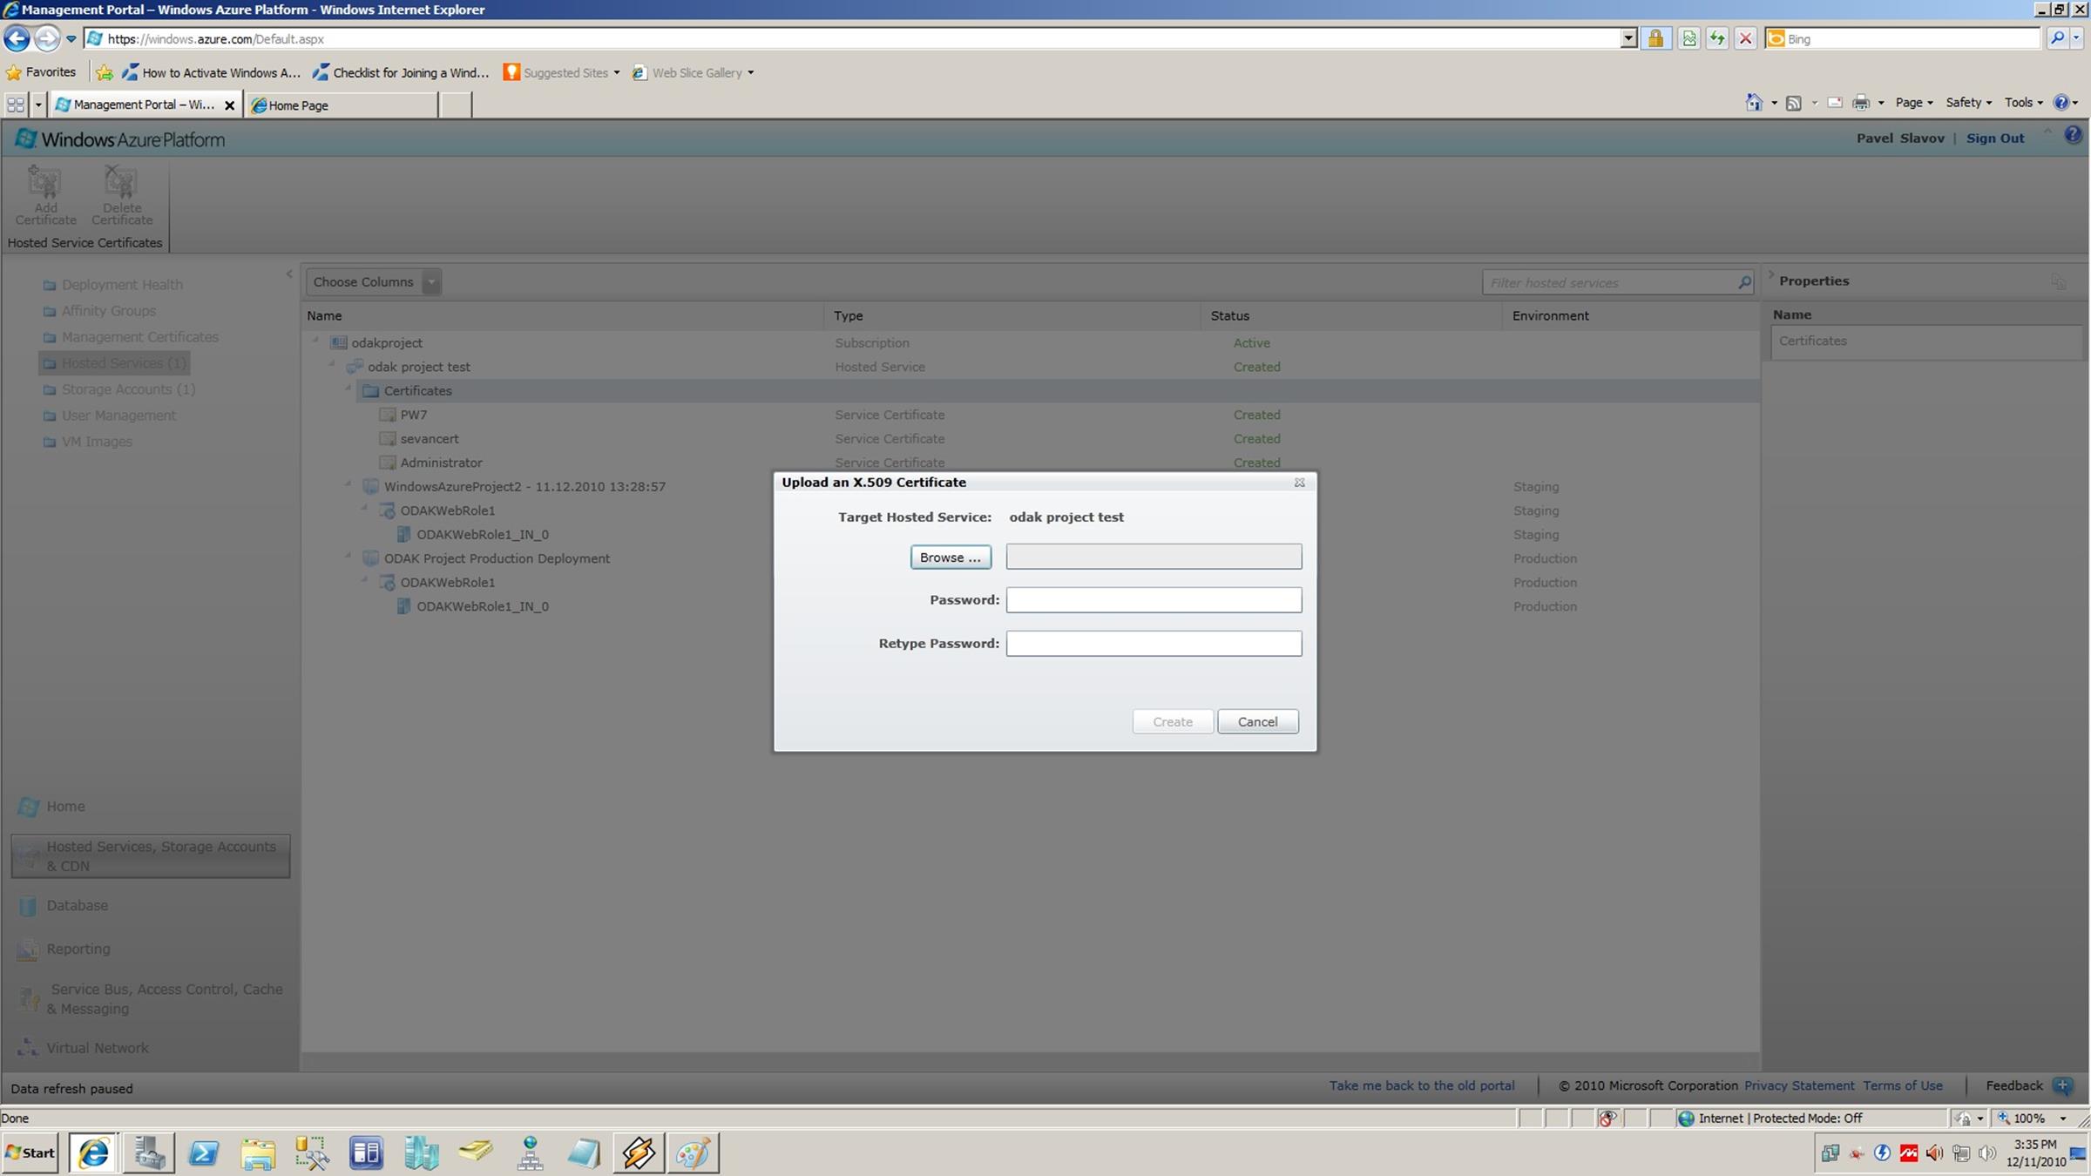
Task: Click the certificate file path field
Action: coord(1154,557)
